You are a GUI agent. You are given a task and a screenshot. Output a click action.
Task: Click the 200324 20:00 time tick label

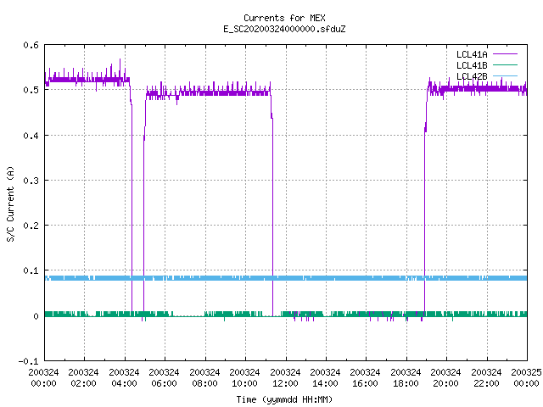[445, 378]
